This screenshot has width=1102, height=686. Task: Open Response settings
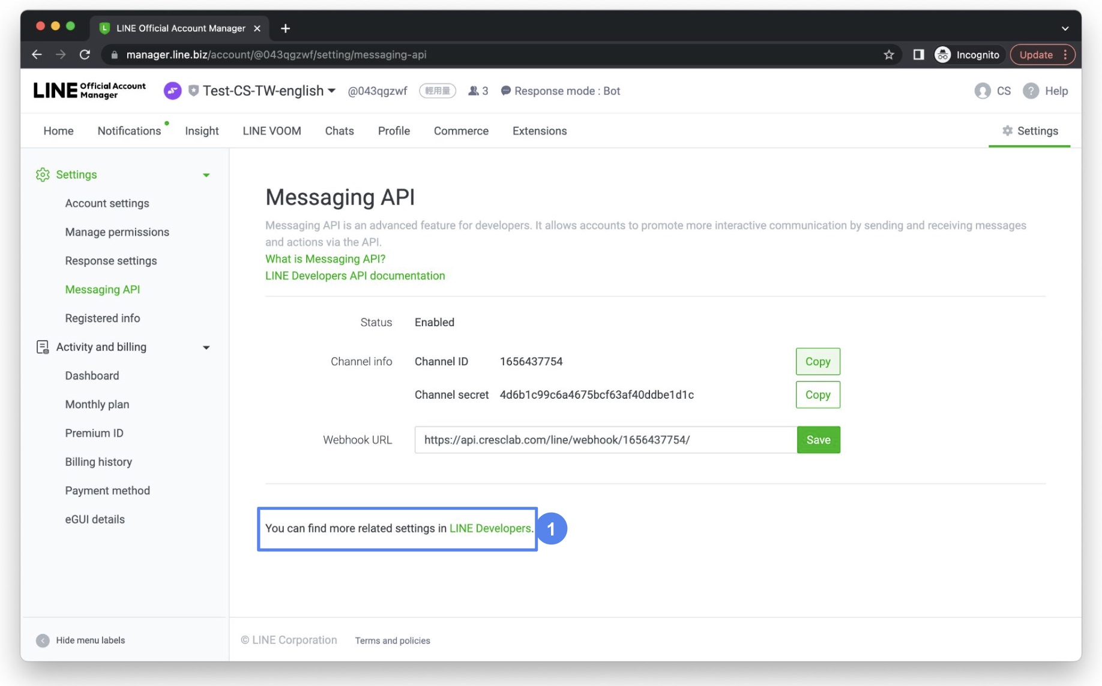(x=111, y=261)
